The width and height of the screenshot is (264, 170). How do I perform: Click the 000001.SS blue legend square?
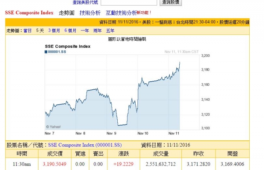click(46, 52)
